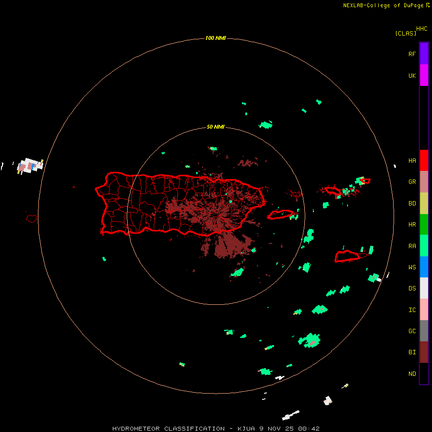Click the [CLAS] units label
Screen dimensions: 432x432
(x=406, y=33)
